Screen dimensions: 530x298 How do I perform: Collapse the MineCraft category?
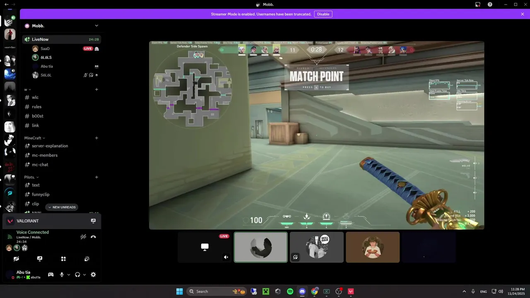click(x=35, y=138)
